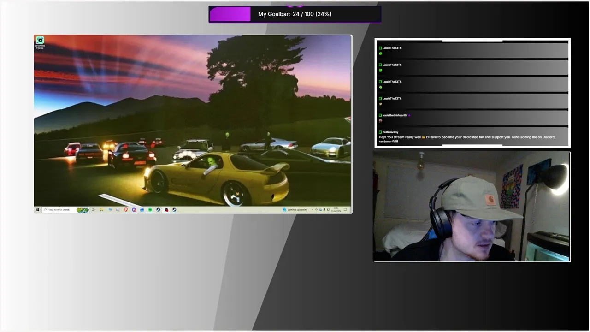Open the Streamlabs Desktop shortcut icon
This screenshot has width=590, height=332.
coord(40,42)
